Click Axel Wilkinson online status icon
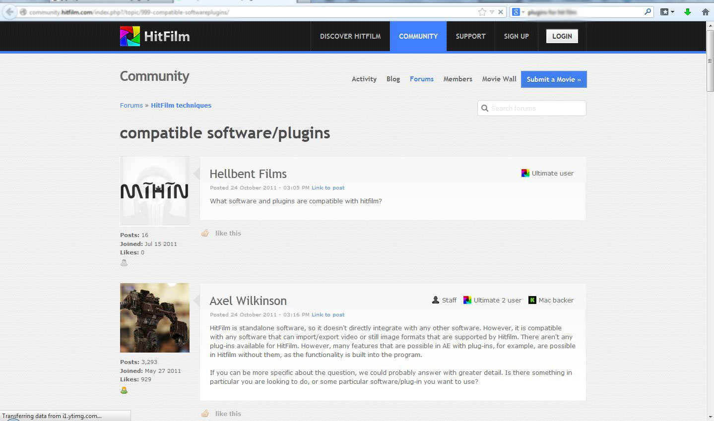This screenshot has height=421, width=714. [x=124, y=390]
